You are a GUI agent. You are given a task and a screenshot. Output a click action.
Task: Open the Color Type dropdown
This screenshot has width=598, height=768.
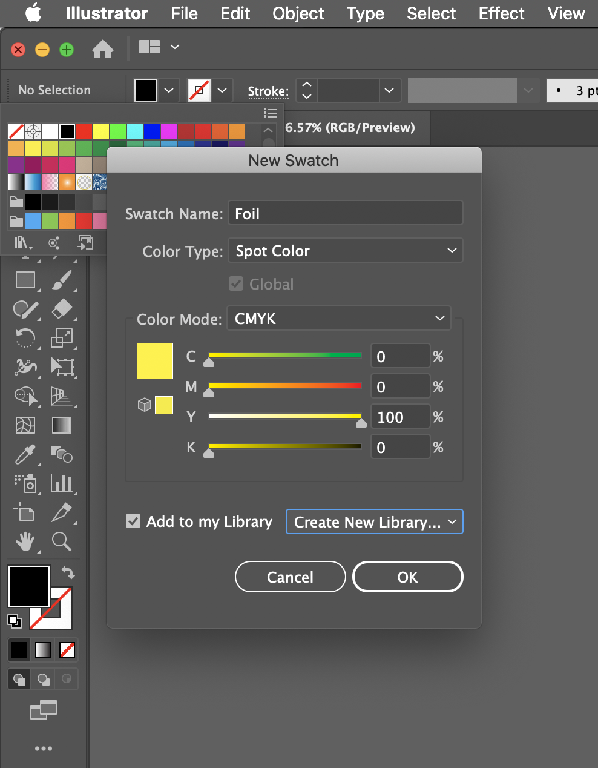[345, 251]
